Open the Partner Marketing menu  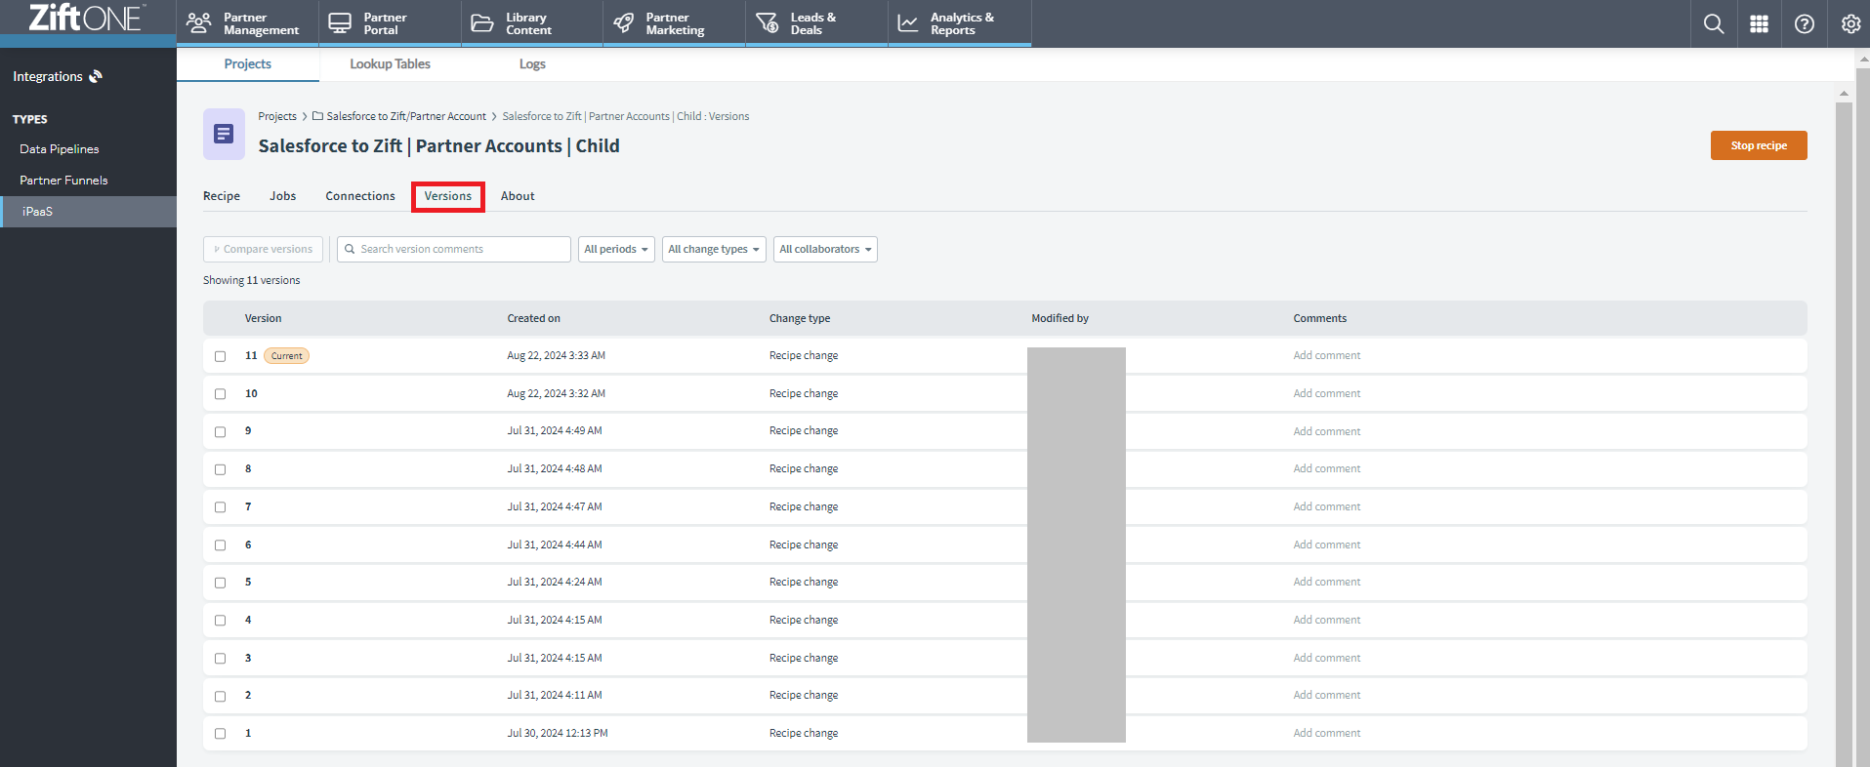(675, 23)
